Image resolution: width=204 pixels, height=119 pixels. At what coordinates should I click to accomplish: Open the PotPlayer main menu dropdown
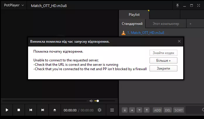click(x=14, y=5)
